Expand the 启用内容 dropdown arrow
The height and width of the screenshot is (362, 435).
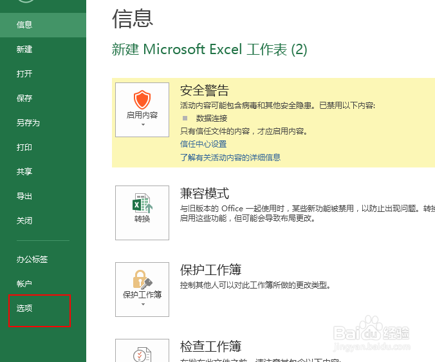click(143, 125)
